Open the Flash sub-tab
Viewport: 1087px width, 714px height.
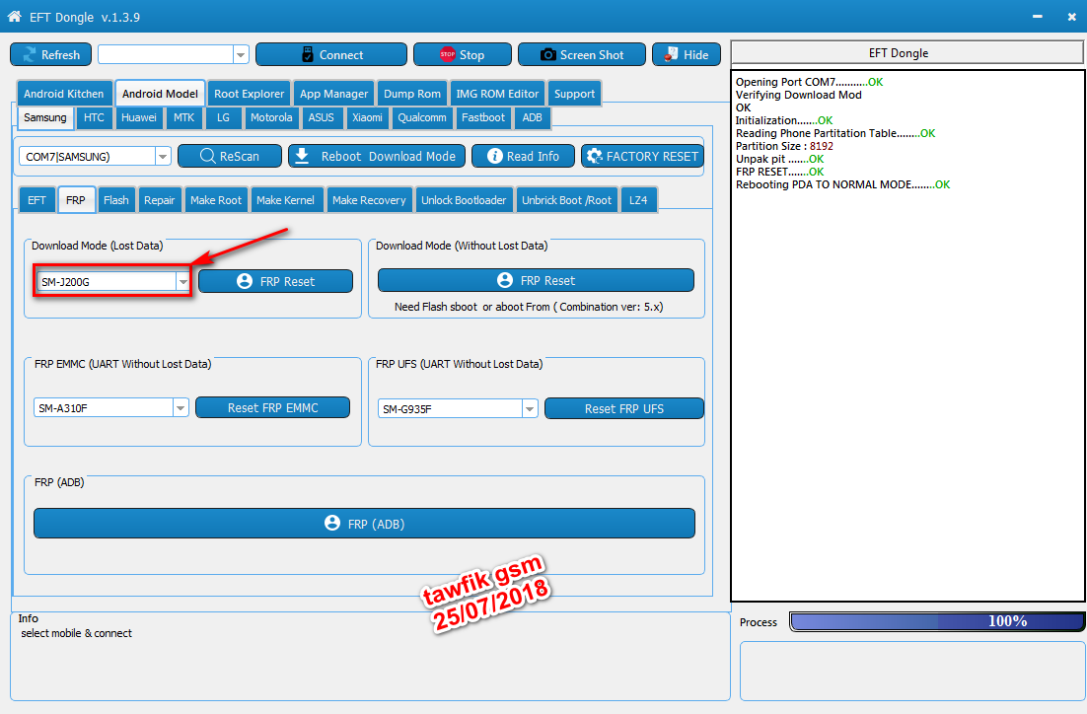point(115,200)
